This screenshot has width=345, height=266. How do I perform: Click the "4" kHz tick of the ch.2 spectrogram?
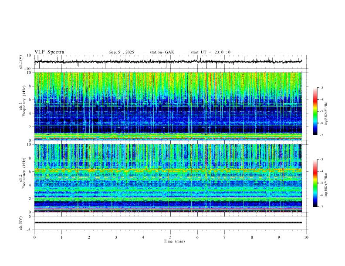30,185
